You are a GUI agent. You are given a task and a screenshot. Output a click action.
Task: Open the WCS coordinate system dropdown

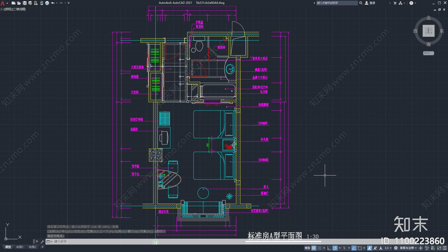tap(428, 53)
